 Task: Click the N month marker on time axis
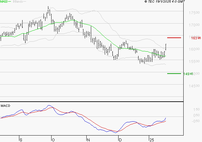88,140
